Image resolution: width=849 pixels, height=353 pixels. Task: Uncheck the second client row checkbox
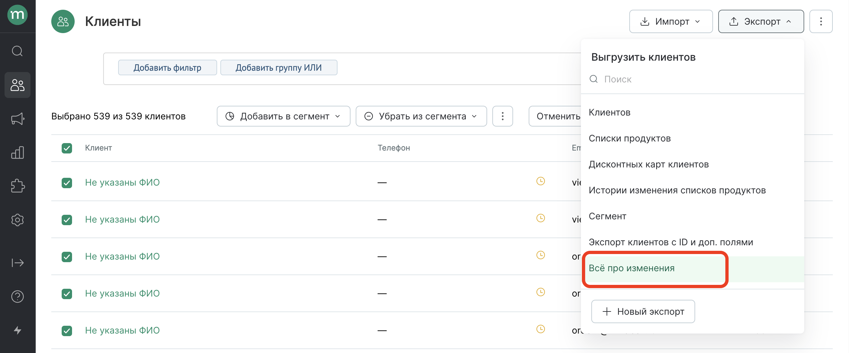(67, 220)
